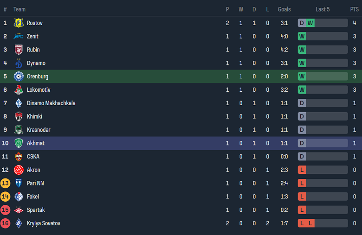Click the Rubin club crest
362x235 pixels.
tap(19, 50)
